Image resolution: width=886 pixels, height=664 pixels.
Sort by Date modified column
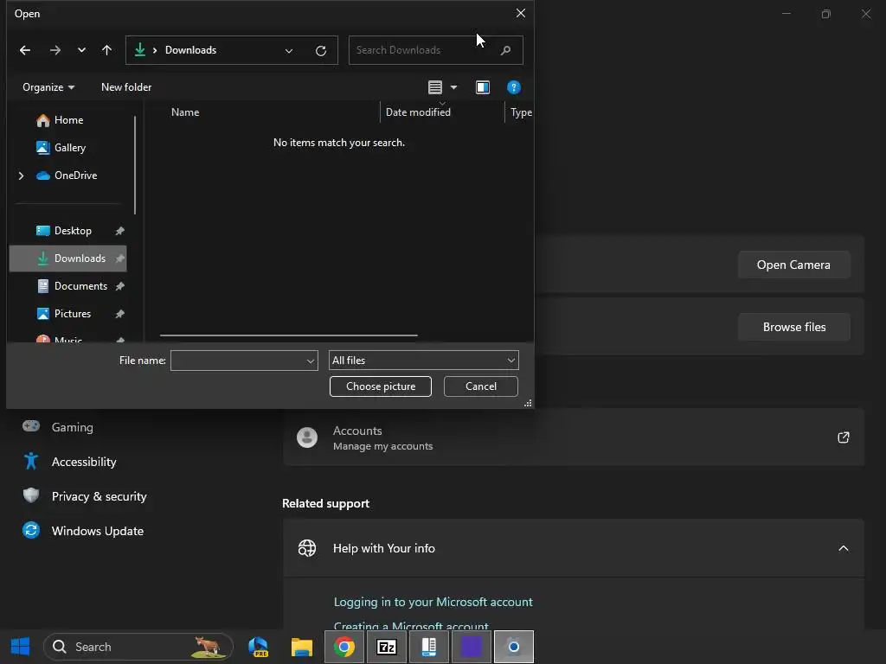click(x=418, y=112)
